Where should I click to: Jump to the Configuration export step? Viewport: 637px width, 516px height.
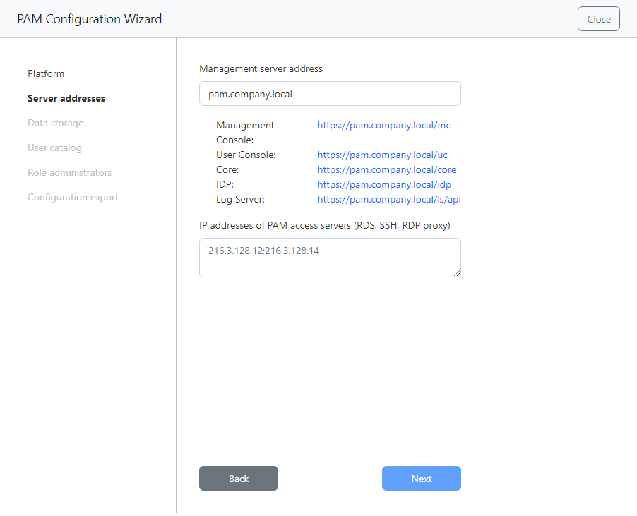(73, 197)
